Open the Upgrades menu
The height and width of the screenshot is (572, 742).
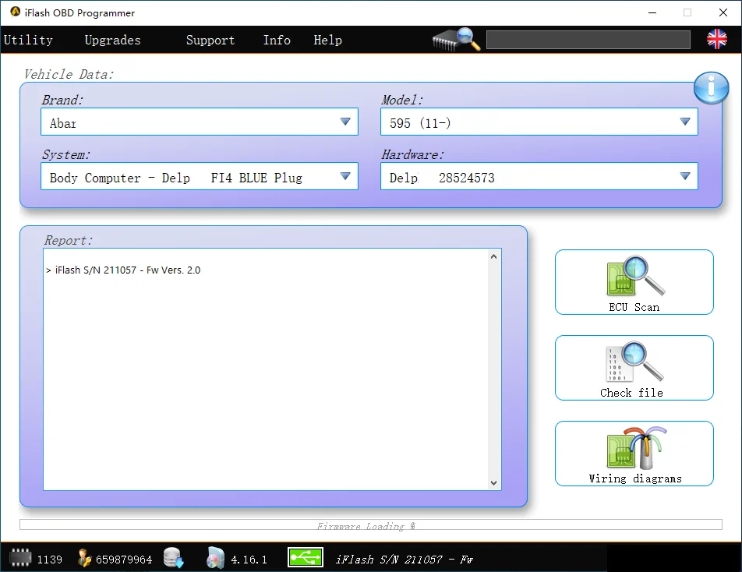(x=112, y=41)
